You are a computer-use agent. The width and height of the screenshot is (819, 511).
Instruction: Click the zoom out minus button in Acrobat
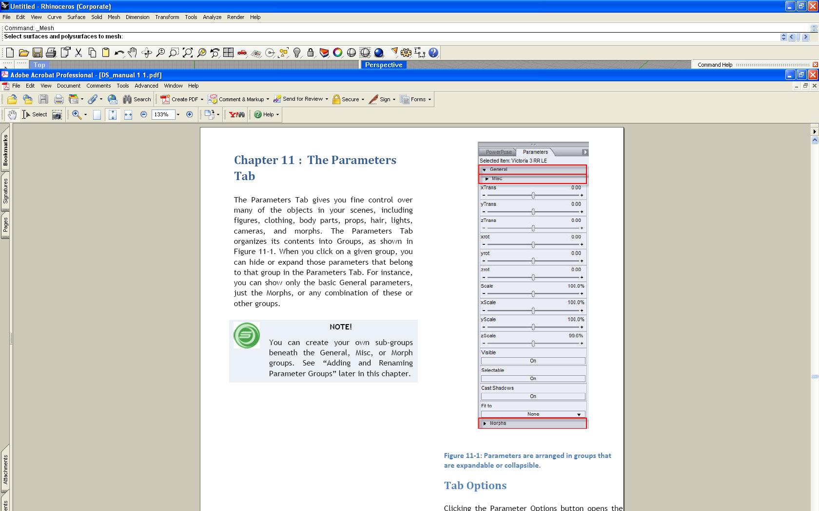[x=144, y=114]
